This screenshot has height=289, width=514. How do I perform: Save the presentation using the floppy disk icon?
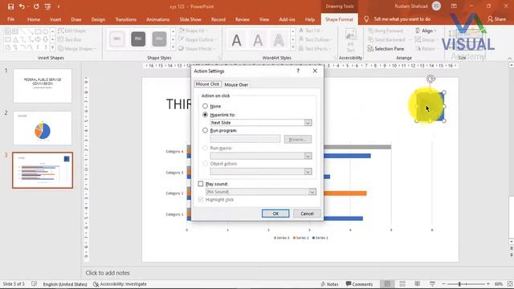[10, 6]
